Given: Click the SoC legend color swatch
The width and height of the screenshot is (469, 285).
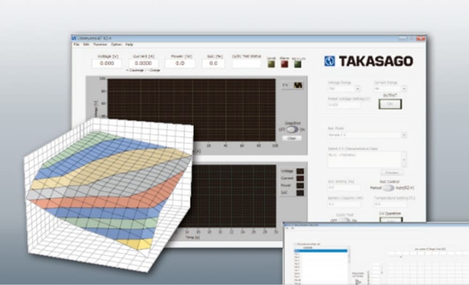Looking at the screenshot, I should pyautogui.click(x=300, y=193).
